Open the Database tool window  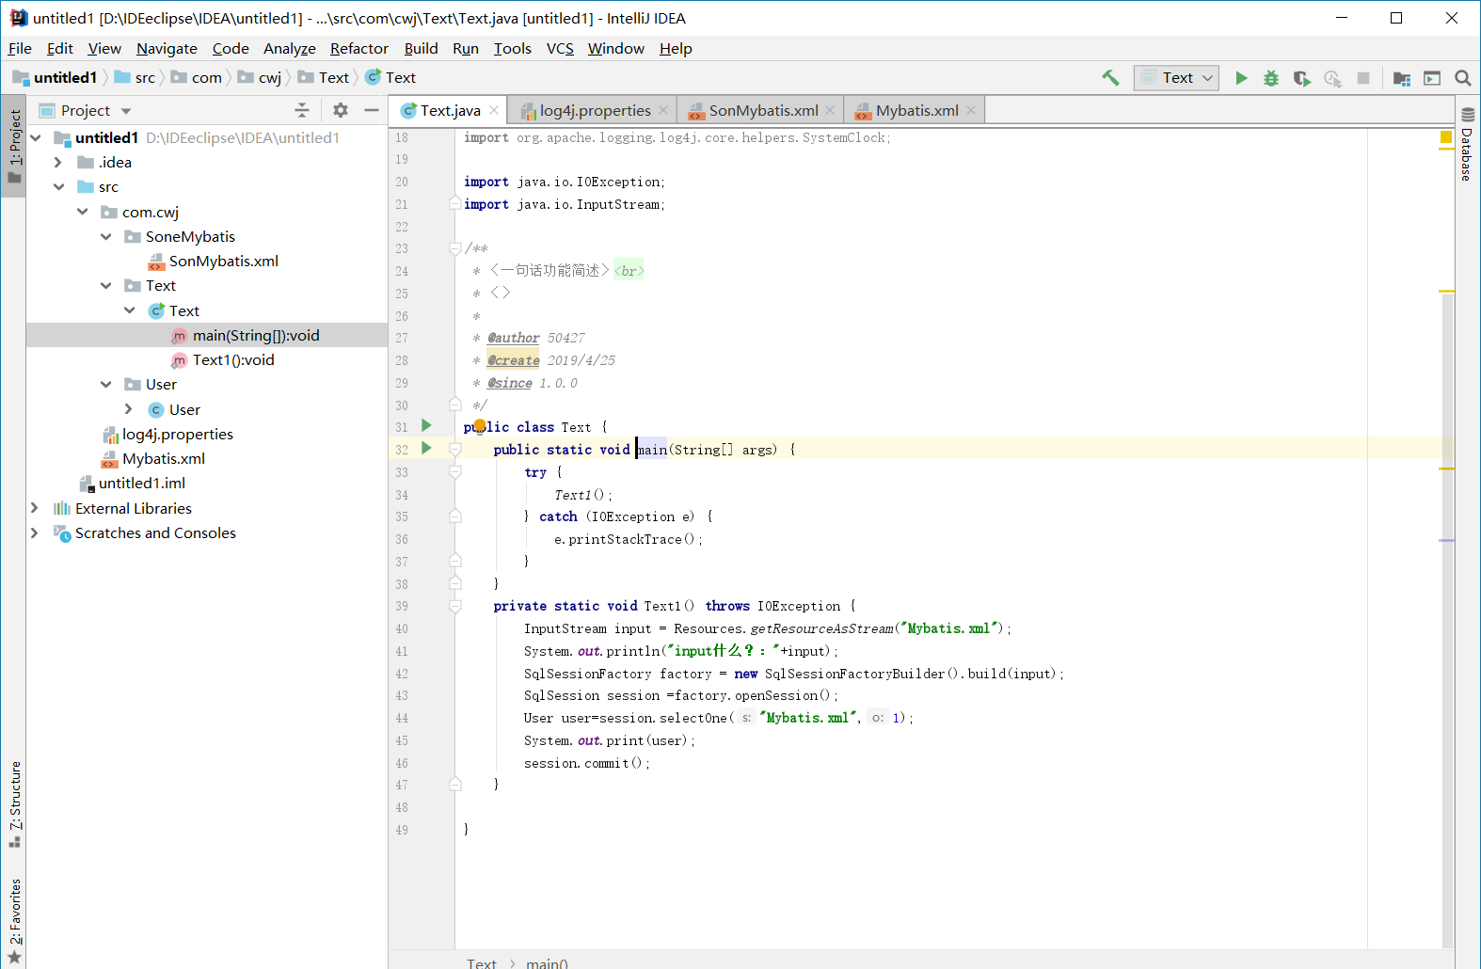[1467, 144]
